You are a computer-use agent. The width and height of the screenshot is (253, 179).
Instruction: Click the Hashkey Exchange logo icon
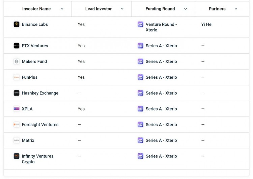click(17, 93)
